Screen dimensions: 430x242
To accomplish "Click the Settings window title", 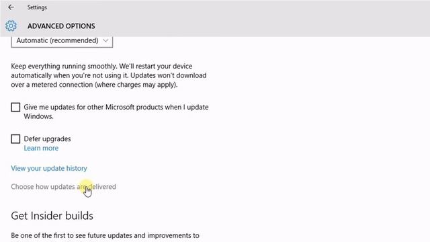I will [x=37, y=7].
